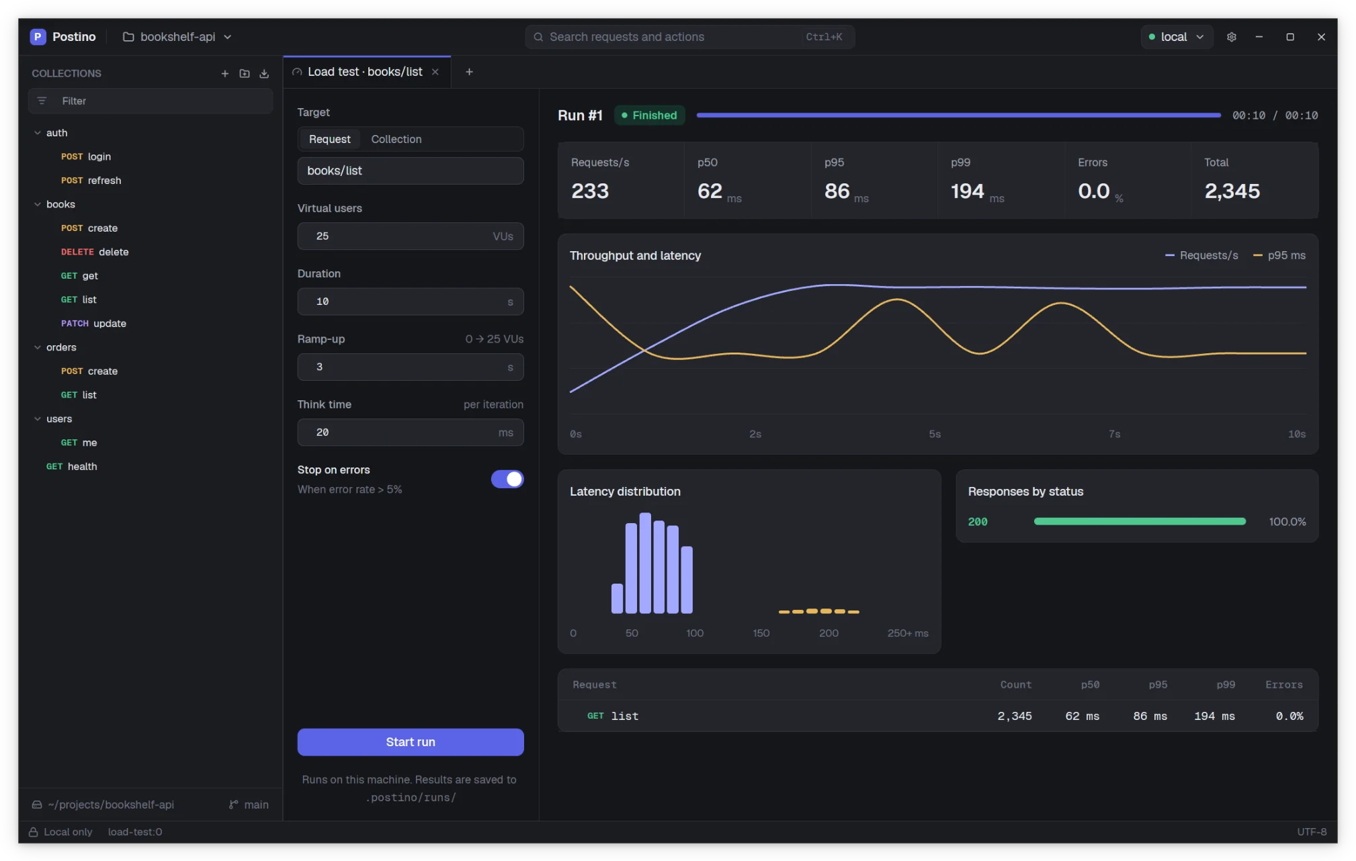Screen dimensions: 1356x861
Task: Add a new collection with plus icon
Action: [x=225, y=73]
